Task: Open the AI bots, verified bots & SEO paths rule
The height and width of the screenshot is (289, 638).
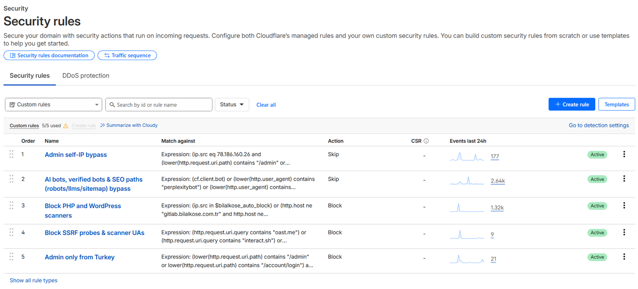Action: point(94,184)
